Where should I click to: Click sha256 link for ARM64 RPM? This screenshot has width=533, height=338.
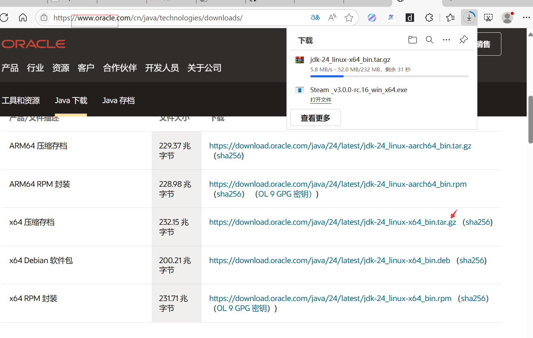pyautogui.click(x=229, y=194)
